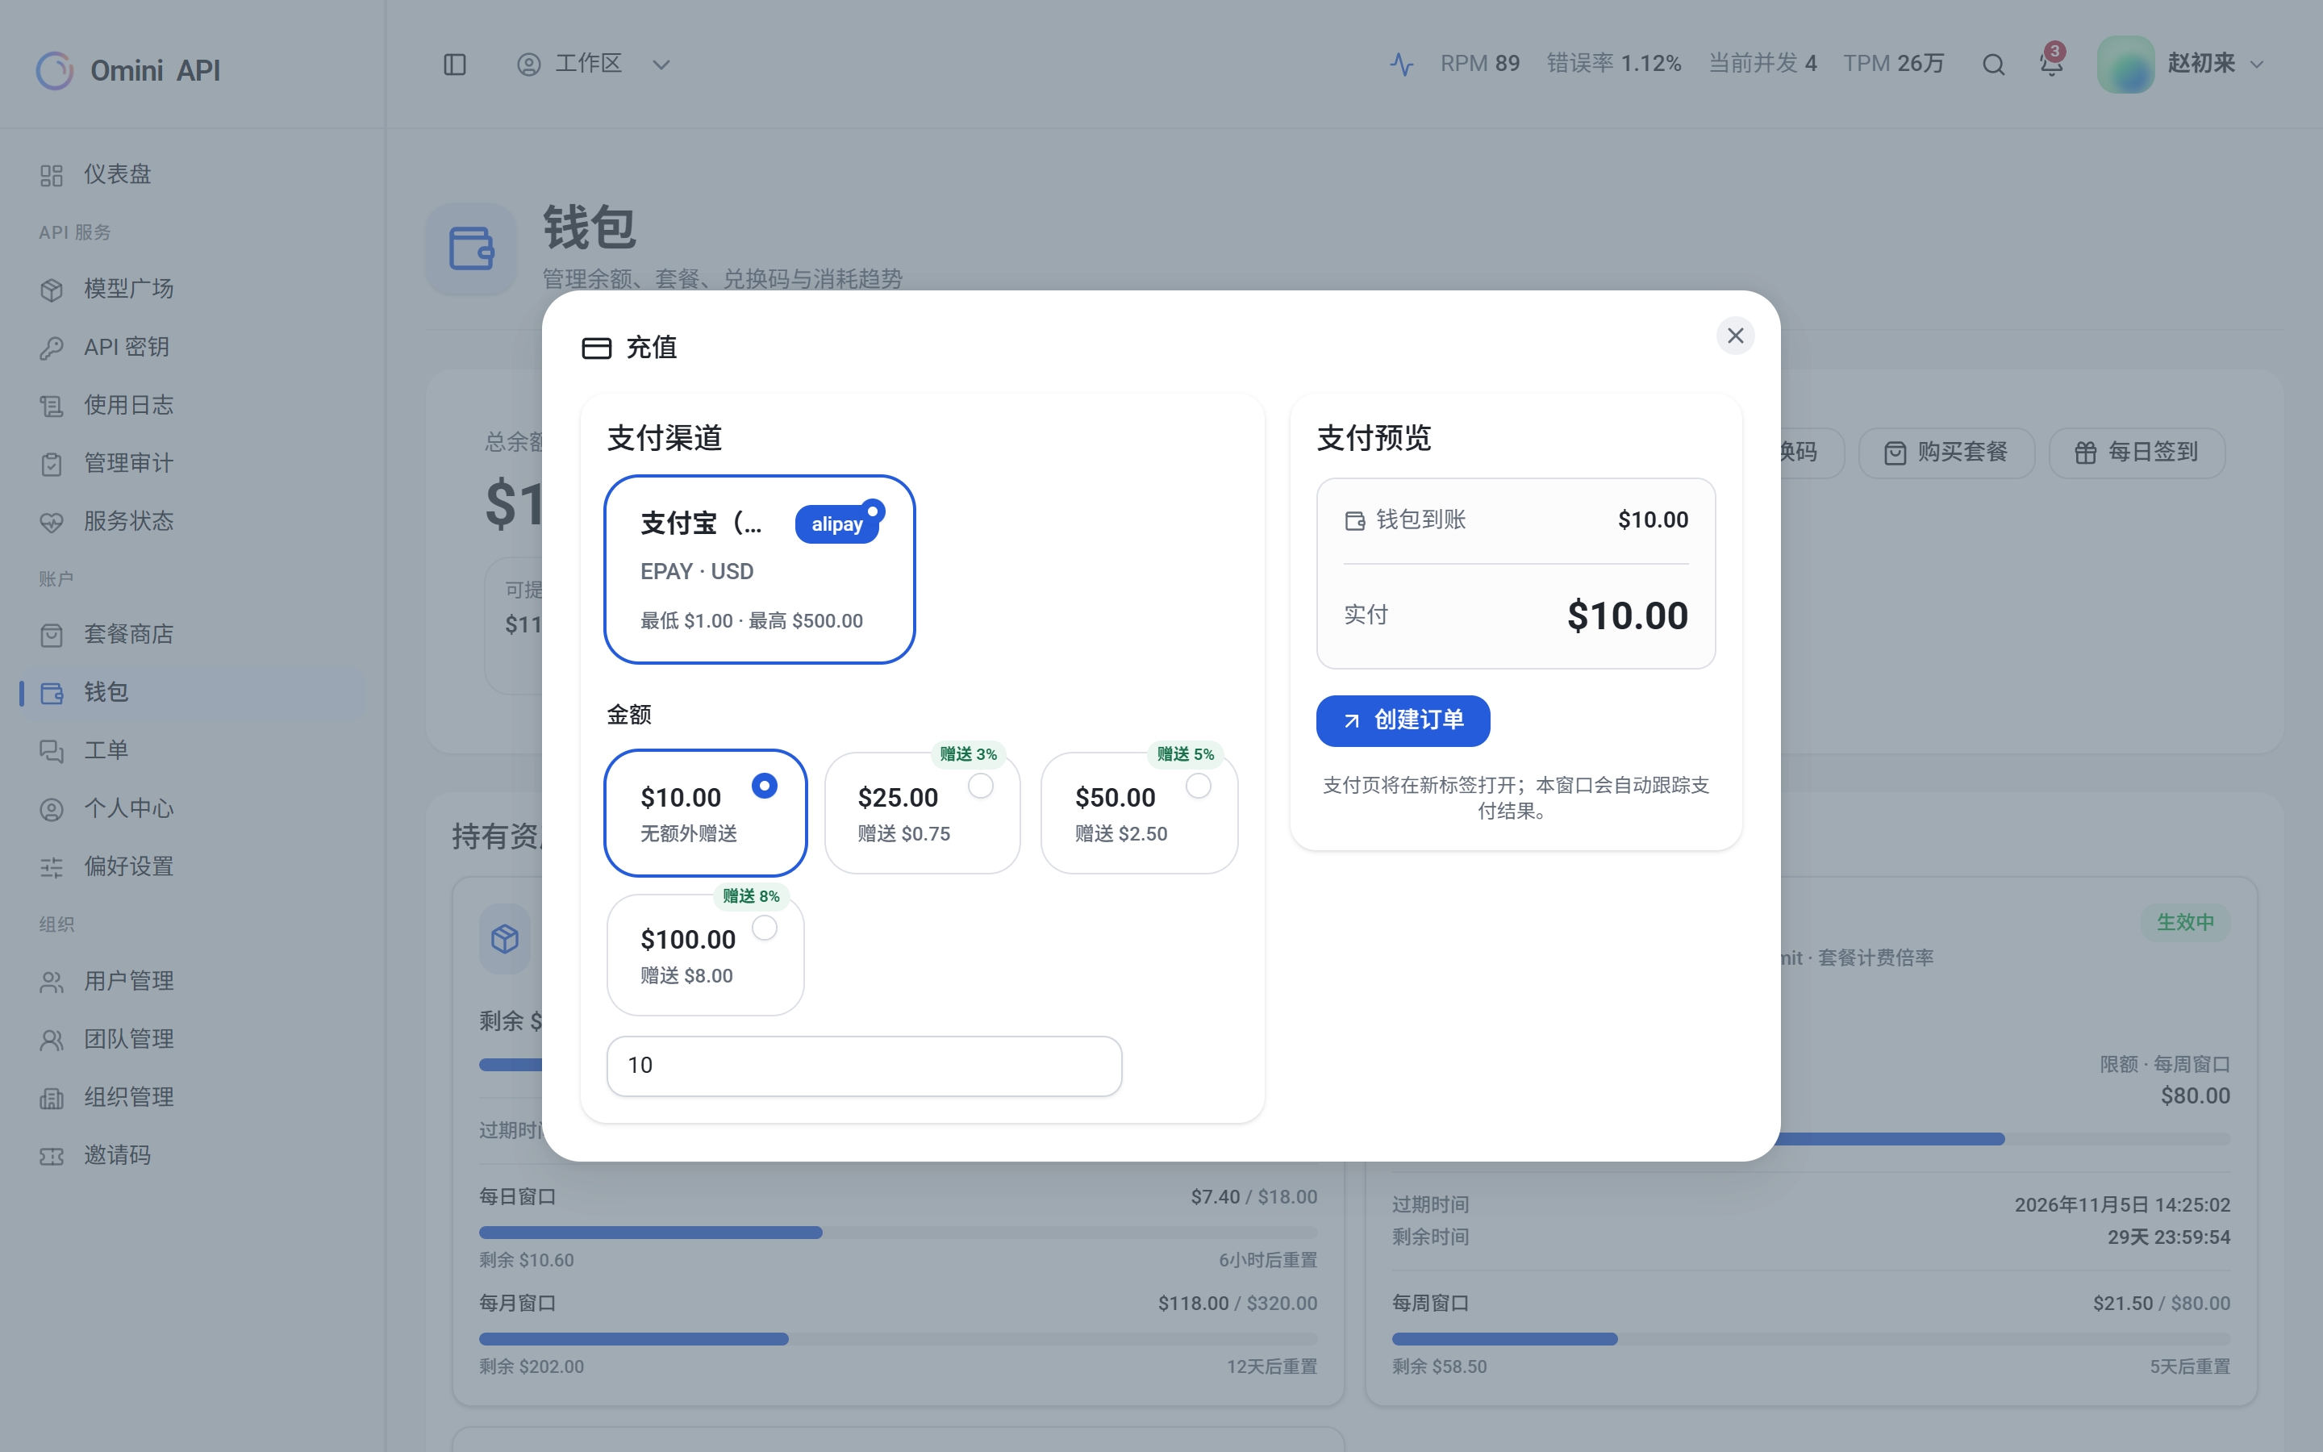
Task: Click the bag icon beside 套餐商店
Action: 52,635
